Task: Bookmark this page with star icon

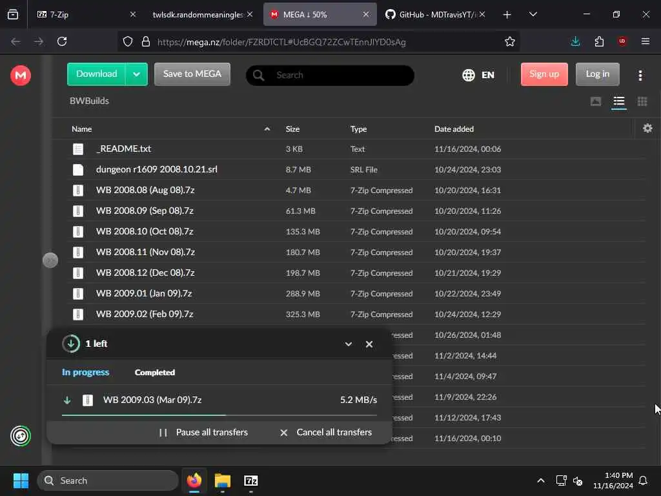Action: 510,41
